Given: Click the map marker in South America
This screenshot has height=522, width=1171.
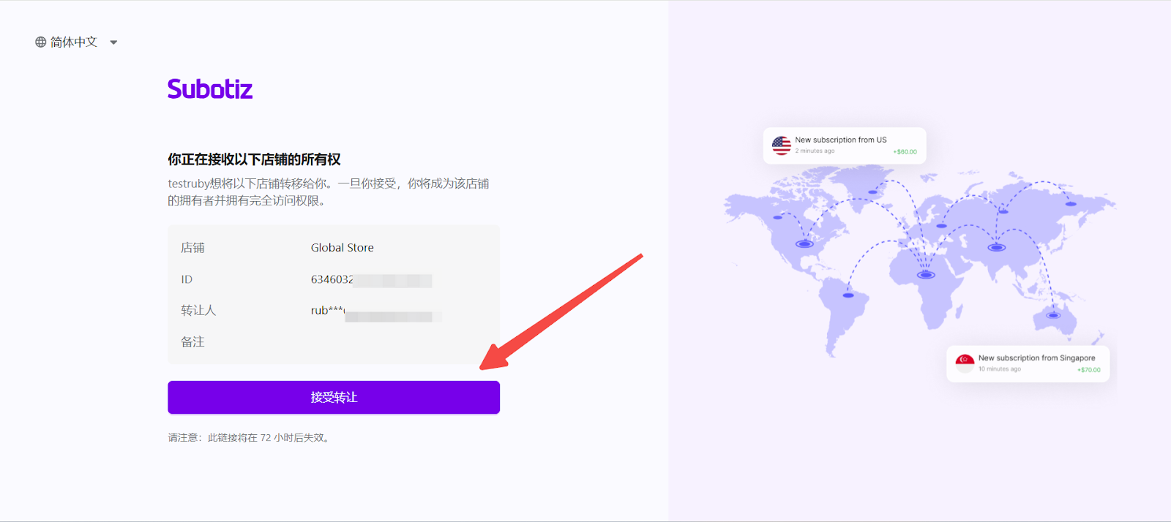Looking at the screenshot, I should pos(848,295).
